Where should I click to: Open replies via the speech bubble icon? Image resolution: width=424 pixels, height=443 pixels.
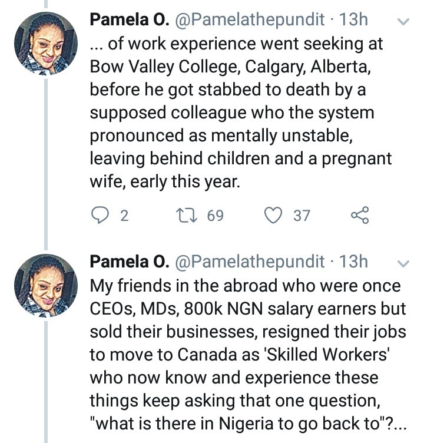(x=100, y=215)
